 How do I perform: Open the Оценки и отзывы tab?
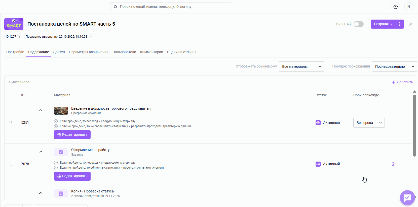point(182,52)
